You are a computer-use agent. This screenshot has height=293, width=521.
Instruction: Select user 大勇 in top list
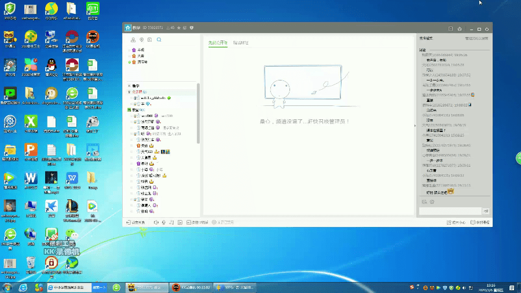[x=141, y=56]
